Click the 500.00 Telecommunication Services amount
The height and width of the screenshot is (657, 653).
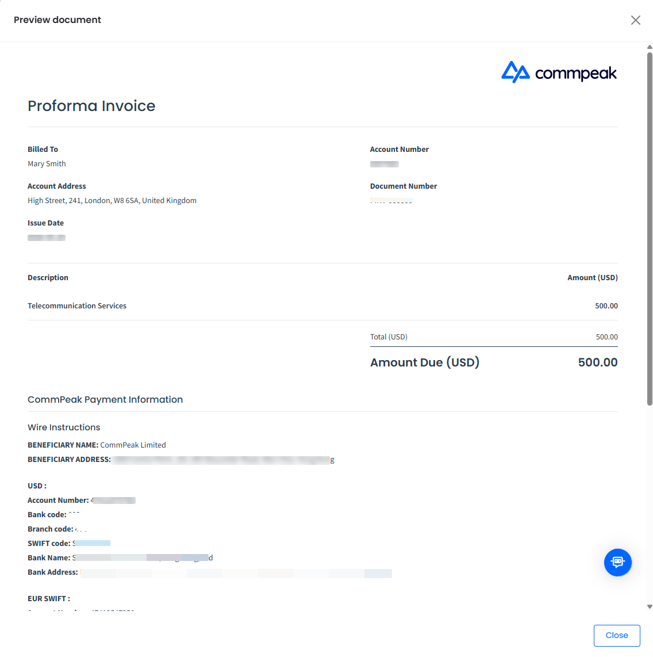pos(606,306)
